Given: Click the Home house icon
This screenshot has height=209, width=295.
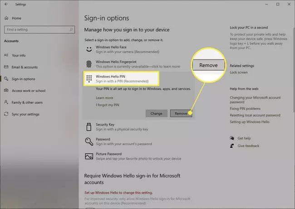Looking at the screenshot, I should [x=6, y=18].
